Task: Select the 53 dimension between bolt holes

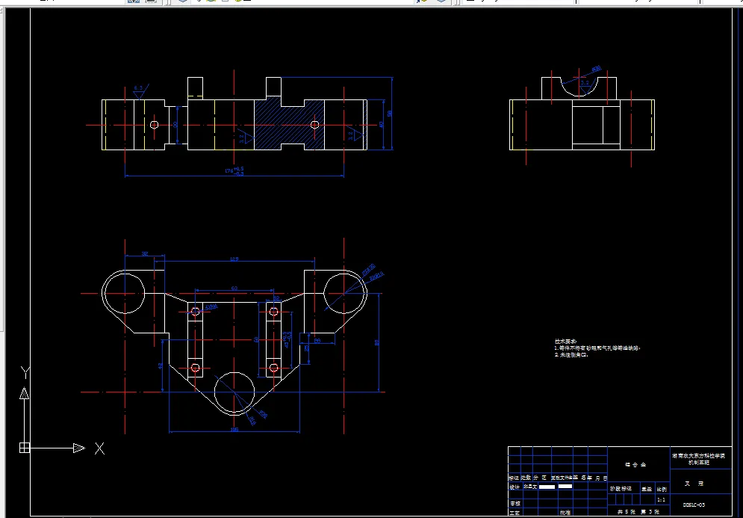Action: (234, 288)
